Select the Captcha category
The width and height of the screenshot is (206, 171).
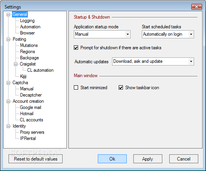(20, 83)
